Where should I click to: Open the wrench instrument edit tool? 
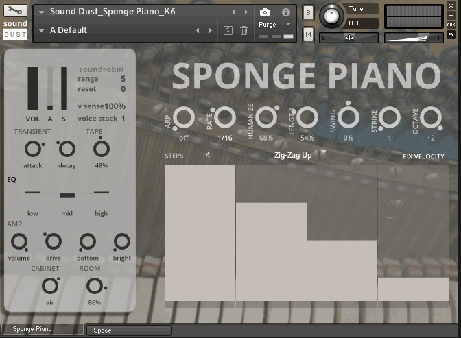click(x=15, y=11)
